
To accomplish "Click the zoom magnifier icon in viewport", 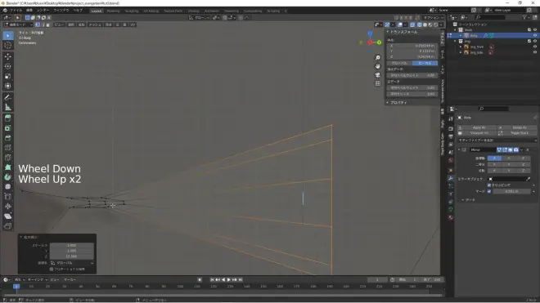I will pos(378,58).
